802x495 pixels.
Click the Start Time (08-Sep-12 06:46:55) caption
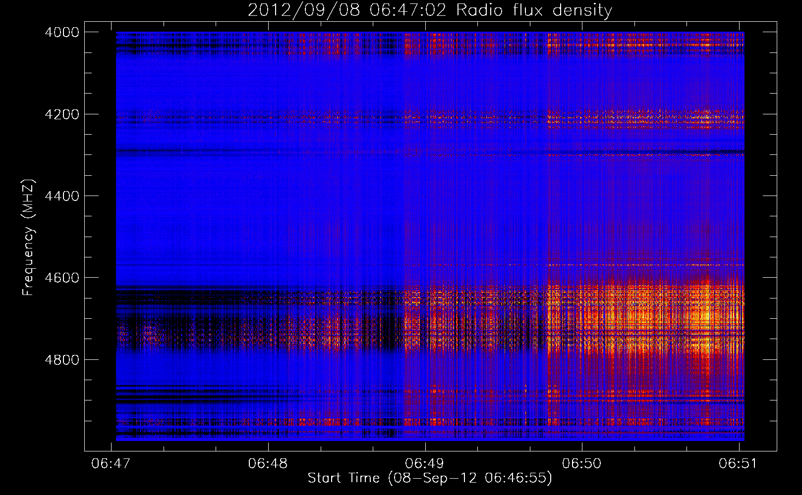[430, 478]
